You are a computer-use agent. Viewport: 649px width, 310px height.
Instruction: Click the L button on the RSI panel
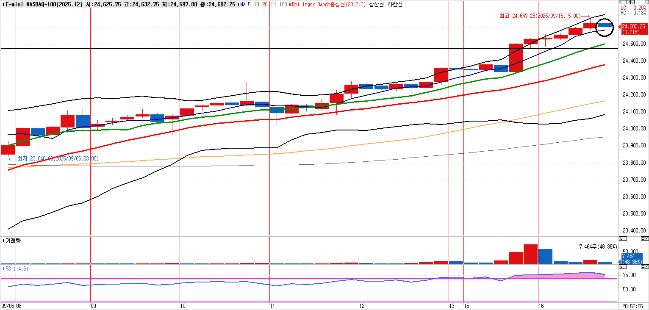coord(621,266)
